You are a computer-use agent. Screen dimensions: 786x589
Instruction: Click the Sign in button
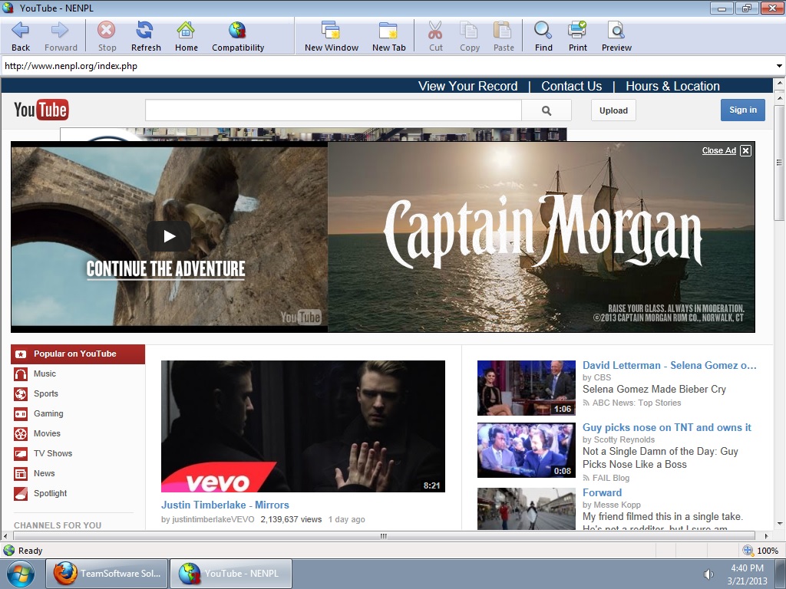(x=743, y=110)
